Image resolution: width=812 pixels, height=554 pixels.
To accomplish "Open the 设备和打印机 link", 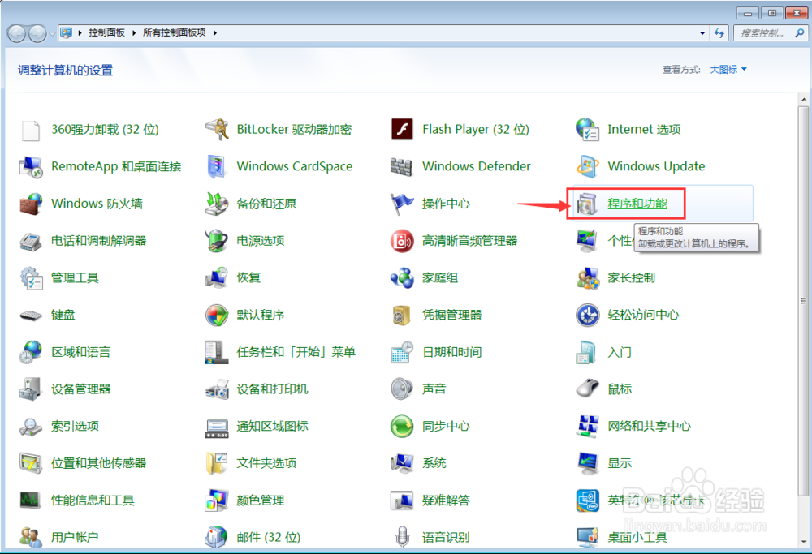I will (272, 389).
